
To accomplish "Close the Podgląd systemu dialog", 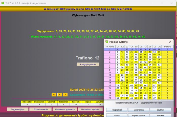I will (x=170, y=42).
